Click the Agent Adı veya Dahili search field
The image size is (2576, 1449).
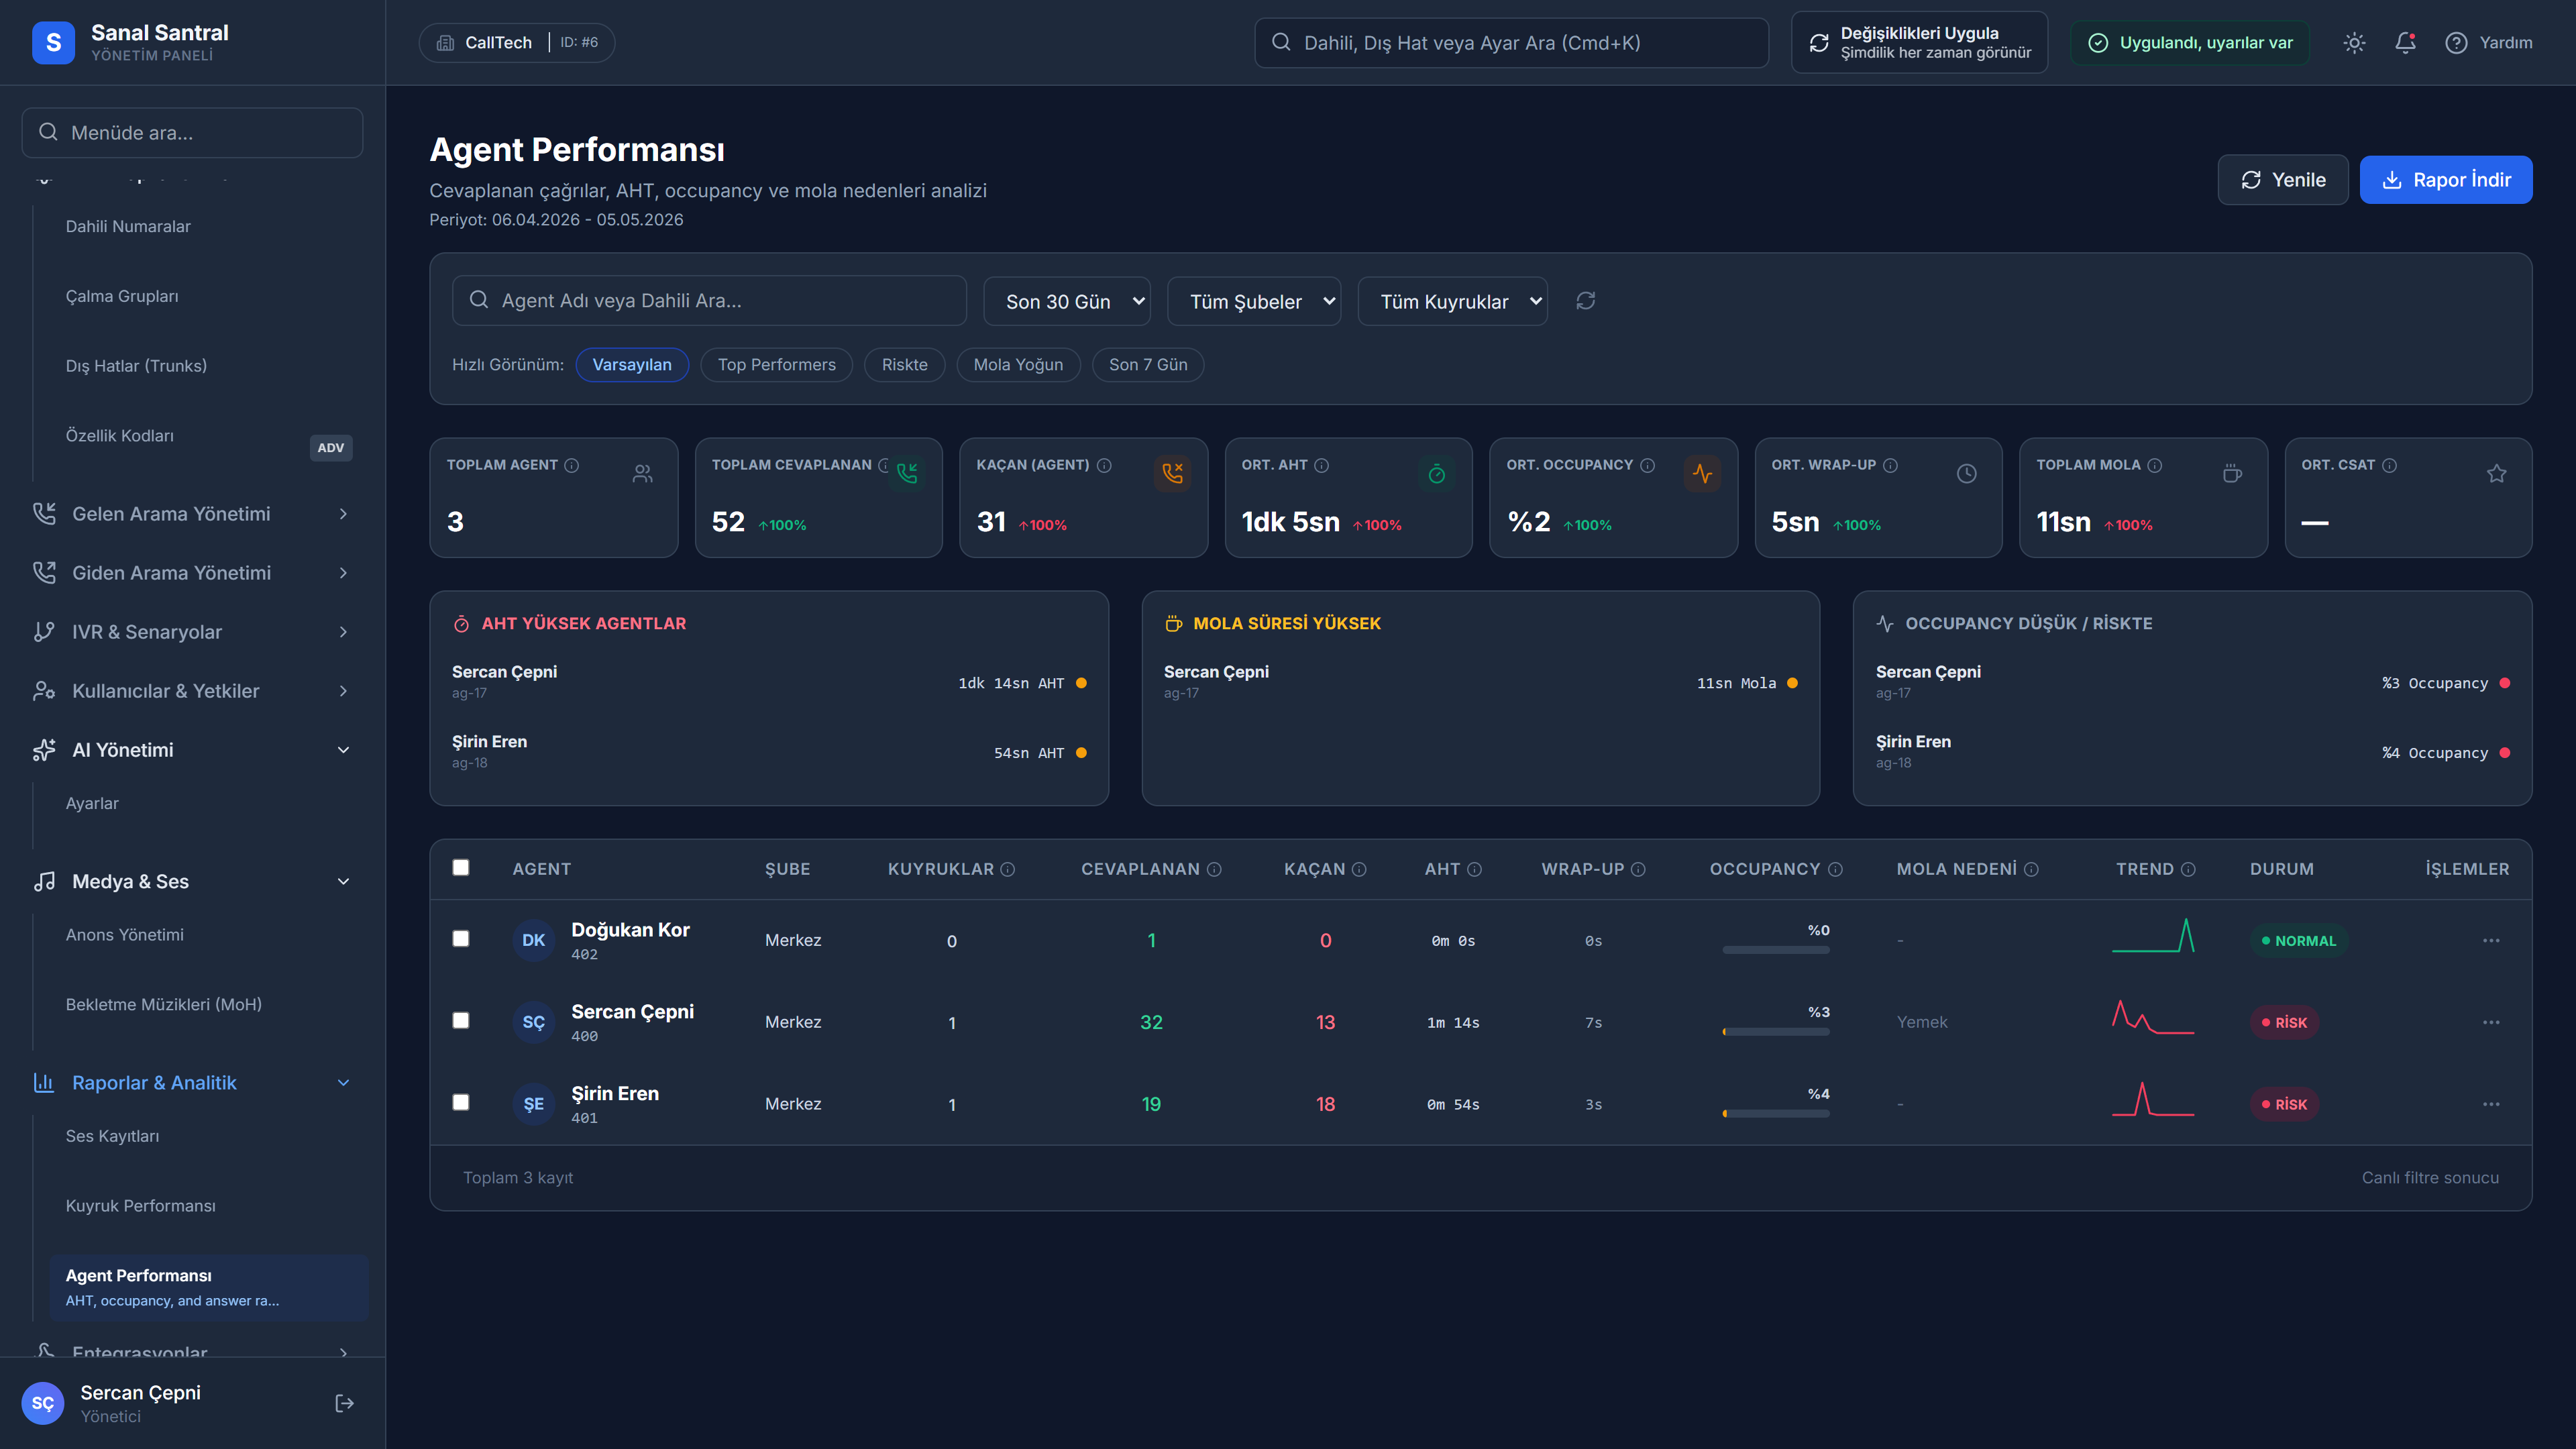709,301
